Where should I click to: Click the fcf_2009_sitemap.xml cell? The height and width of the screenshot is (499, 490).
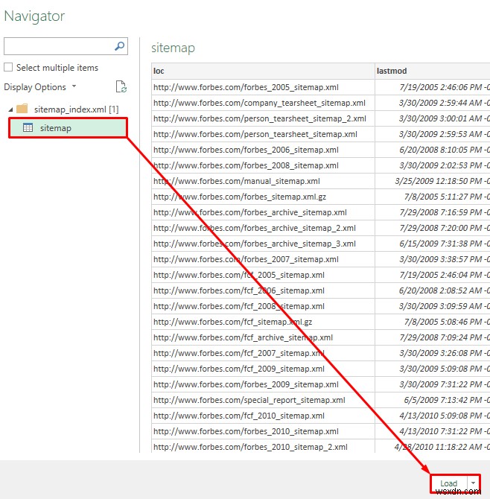[263, 369]
